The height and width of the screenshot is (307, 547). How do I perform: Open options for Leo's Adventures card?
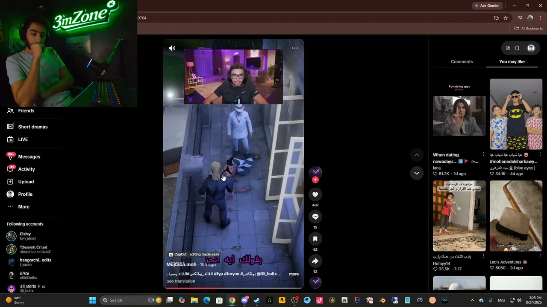pos(540,256)
